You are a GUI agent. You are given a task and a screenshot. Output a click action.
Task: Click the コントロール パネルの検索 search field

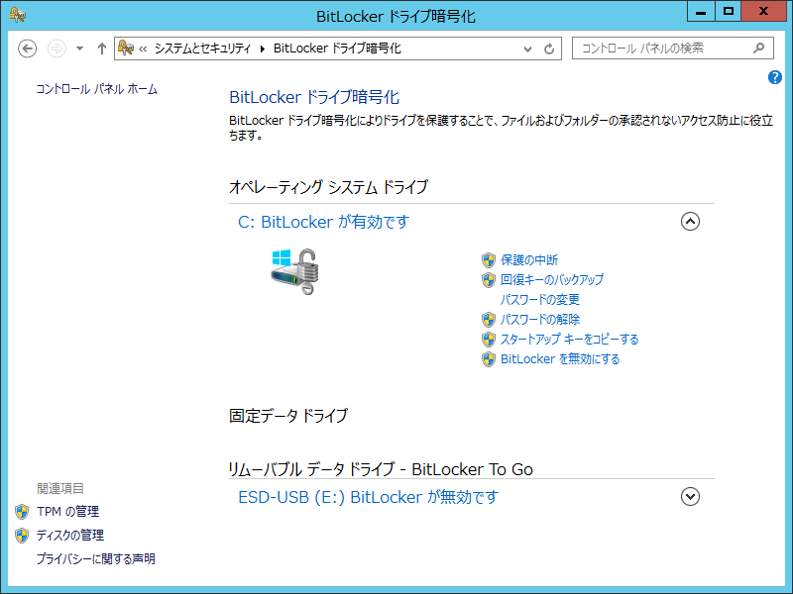pyautogui.click(x=673, y=49)
